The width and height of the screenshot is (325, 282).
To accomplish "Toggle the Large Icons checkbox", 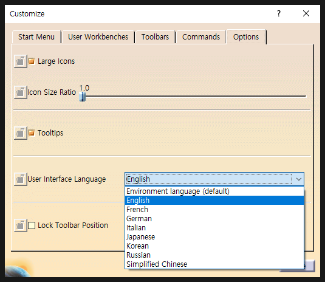I will coord(32,61).
